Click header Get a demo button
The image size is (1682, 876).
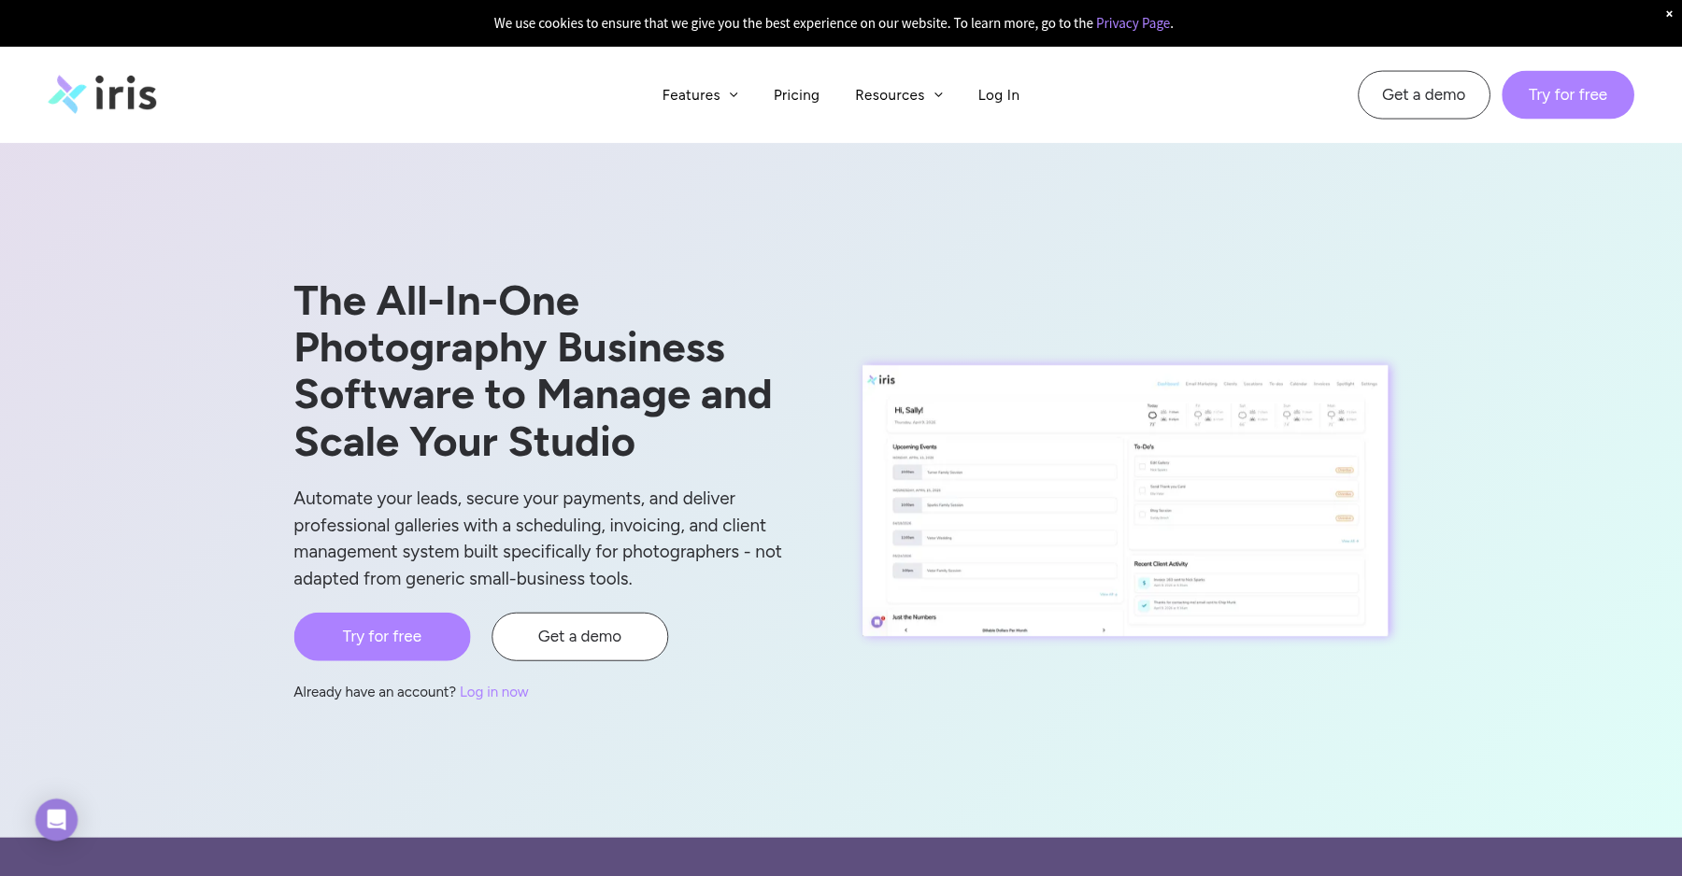[1423, 94]
